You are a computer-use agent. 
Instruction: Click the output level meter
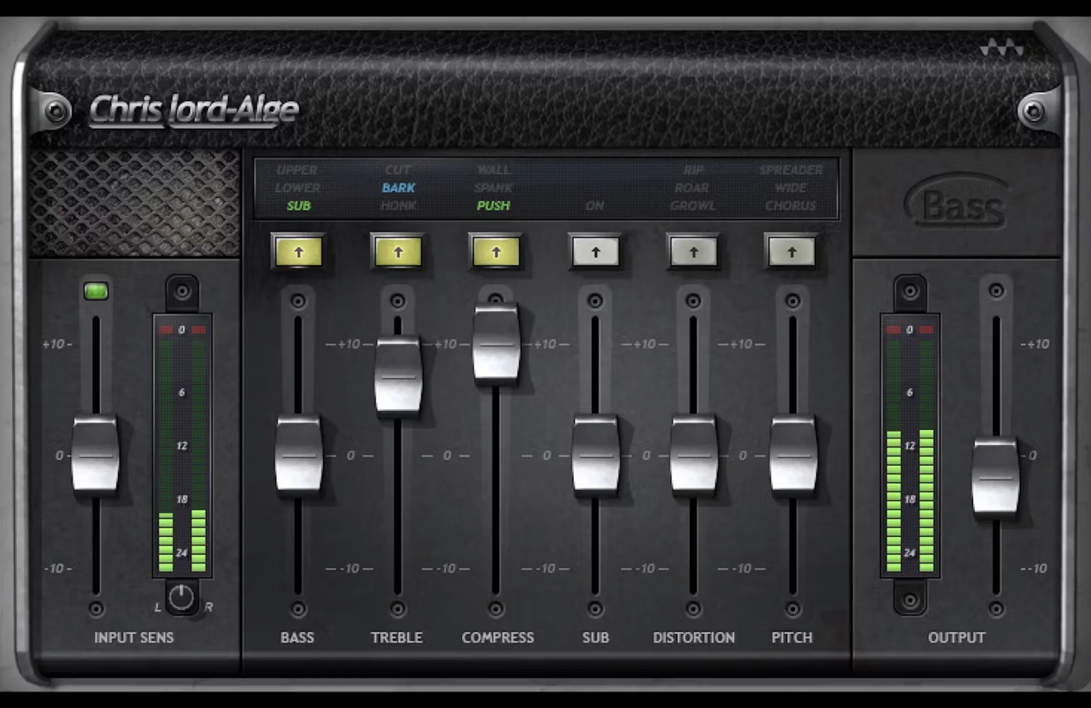(910, 446)
